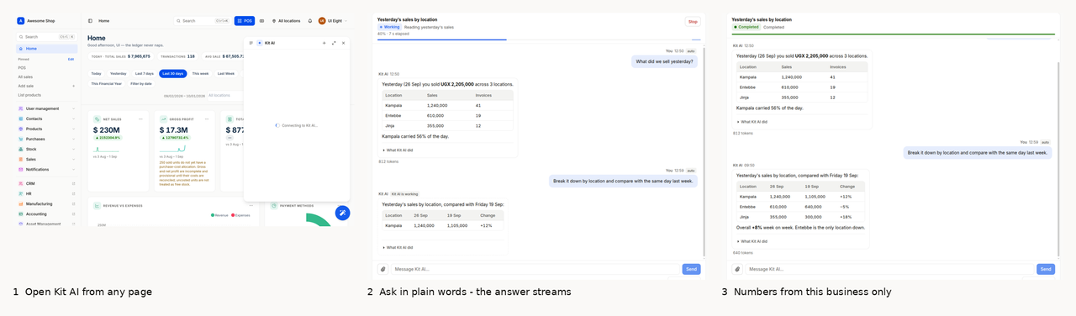Click the Notifications sidebar icon
The width and height of the screenshot is (1076, 316).
(21, 169)
